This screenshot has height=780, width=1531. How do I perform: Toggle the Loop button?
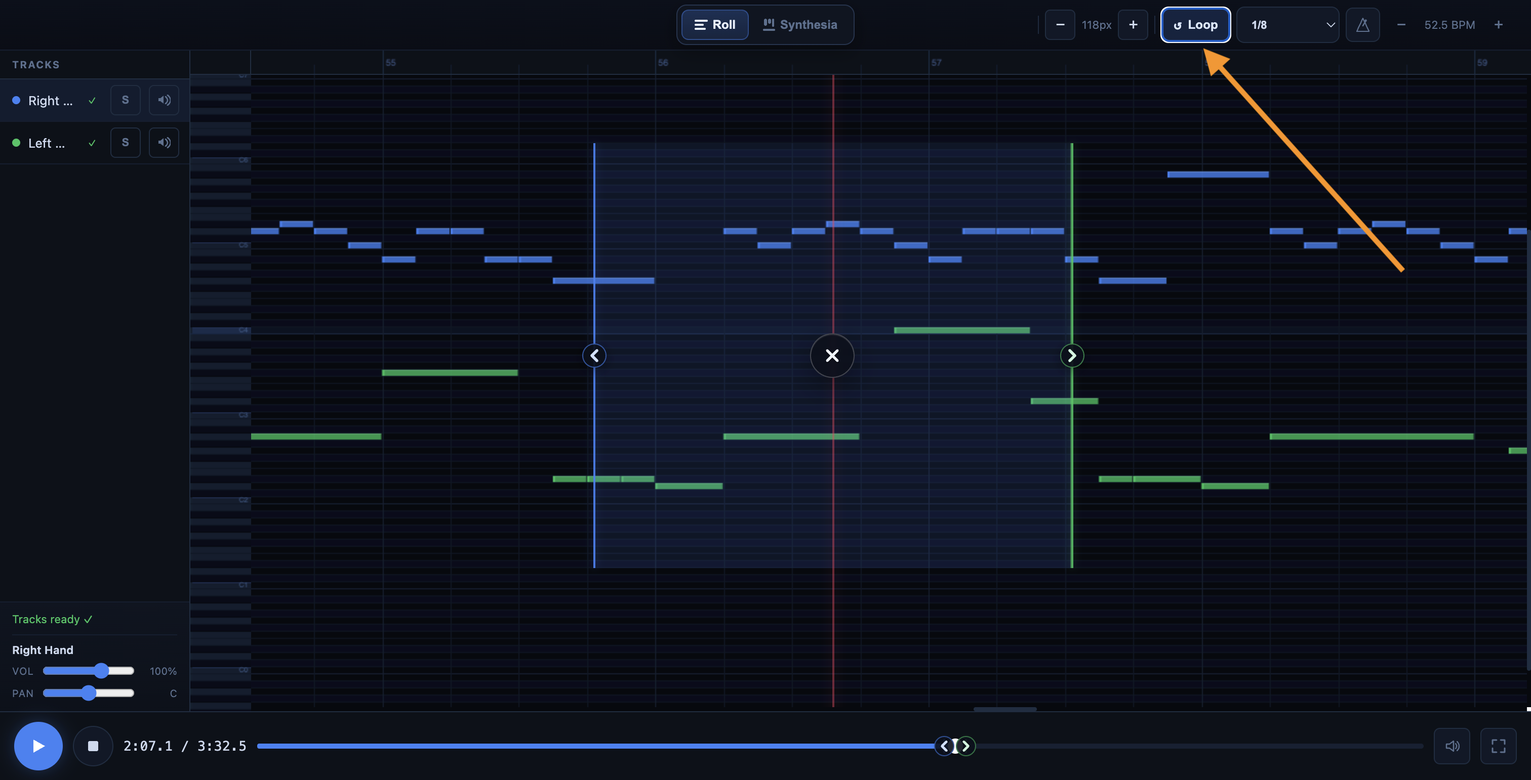(x=1195, y=25)
